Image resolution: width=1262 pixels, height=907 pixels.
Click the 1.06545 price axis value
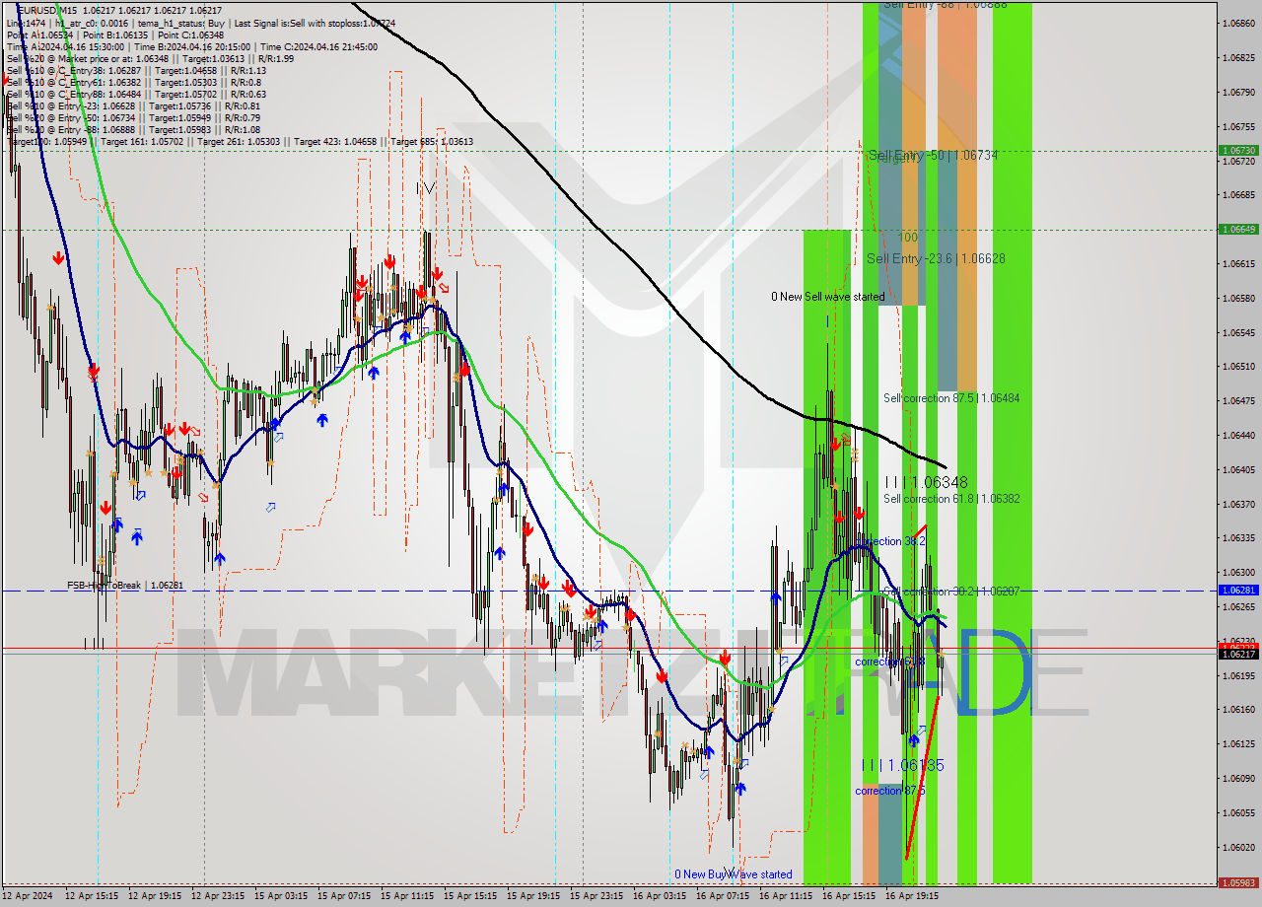(x=1238, y=332)
